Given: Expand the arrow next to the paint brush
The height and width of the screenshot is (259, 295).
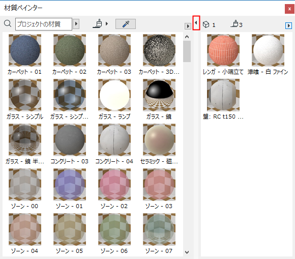Looking at the screenshot, I should pos(107,24).
